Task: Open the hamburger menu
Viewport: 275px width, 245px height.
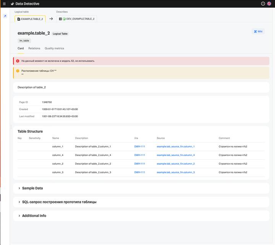Action: 4,4
